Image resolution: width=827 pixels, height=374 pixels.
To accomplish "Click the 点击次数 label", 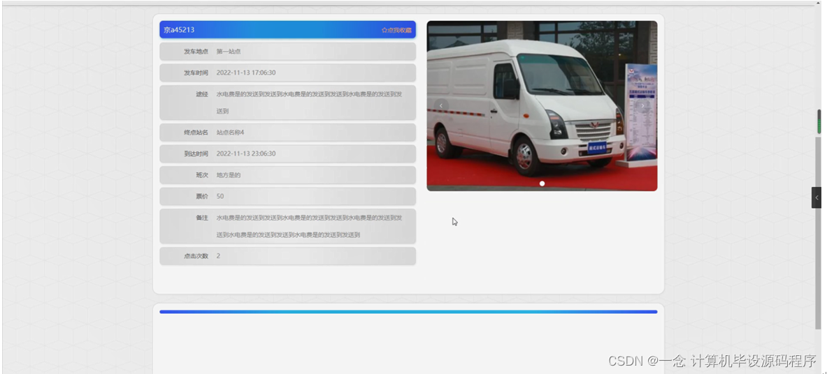I will click(x=196, y=256).
